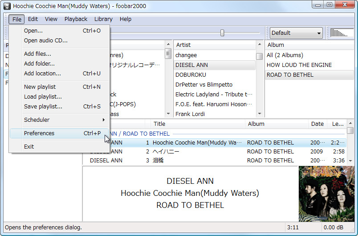Screen dimensions: 358x236
Task: Choose Load playlist... entry
Action: click(x=59, y=97)
